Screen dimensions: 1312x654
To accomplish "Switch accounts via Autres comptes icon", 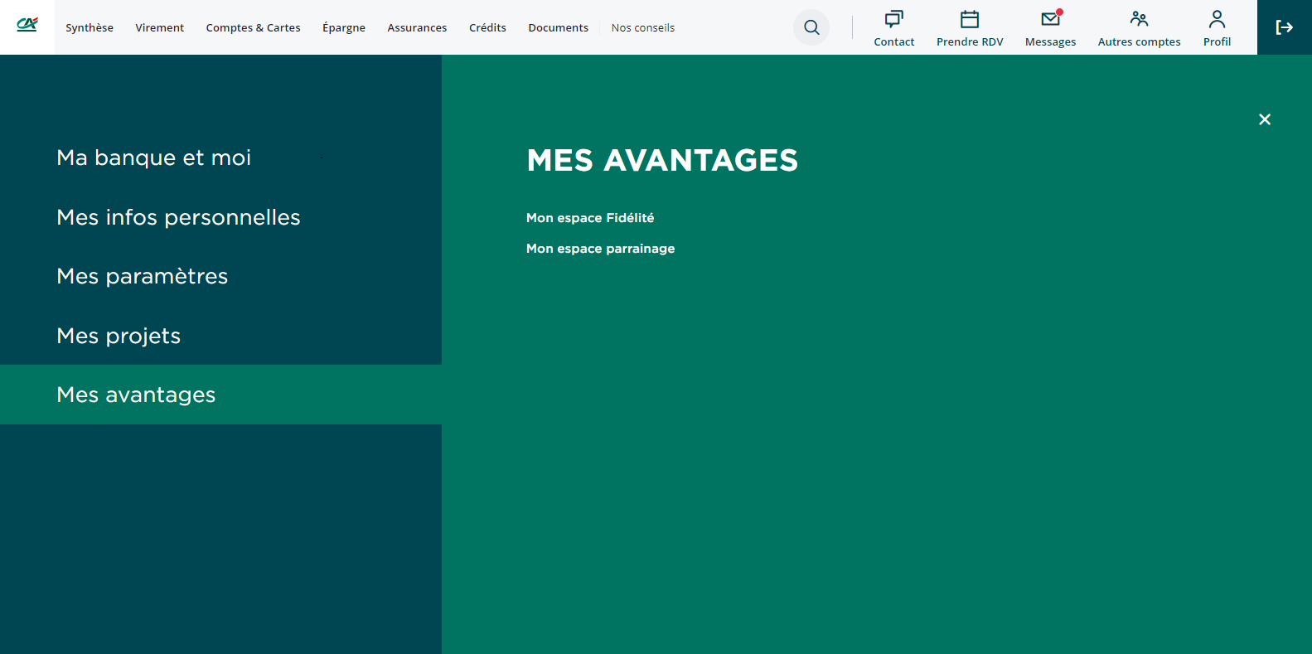I will [x=1139, y=19].
